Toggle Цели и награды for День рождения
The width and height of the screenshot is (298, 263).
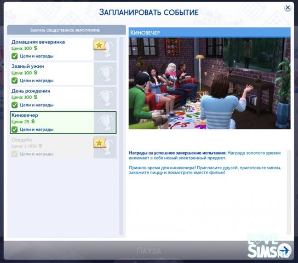click(14, 105)
